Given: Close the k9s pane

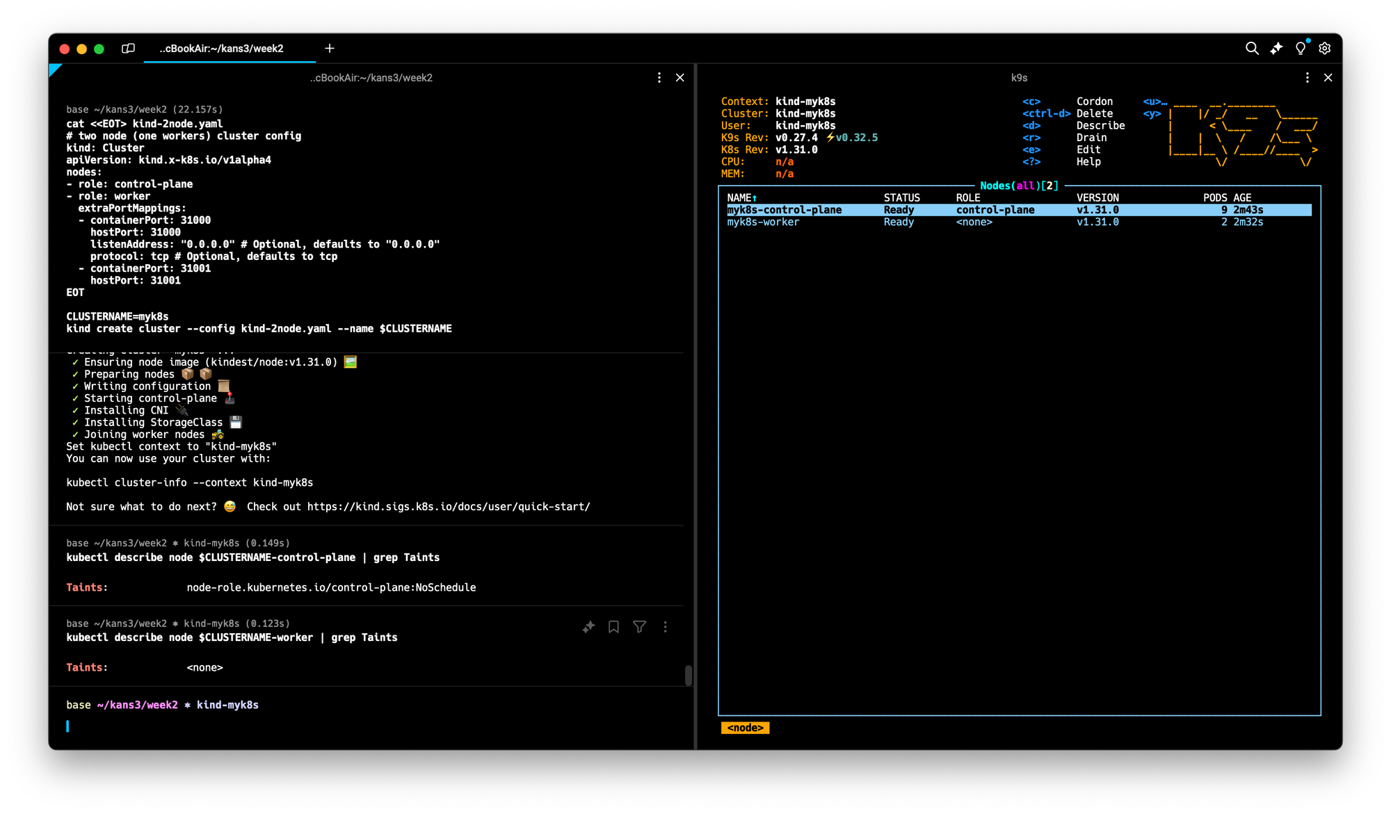Looking at the screenshot, I should pyautogui.click(x=1328, y=78).
